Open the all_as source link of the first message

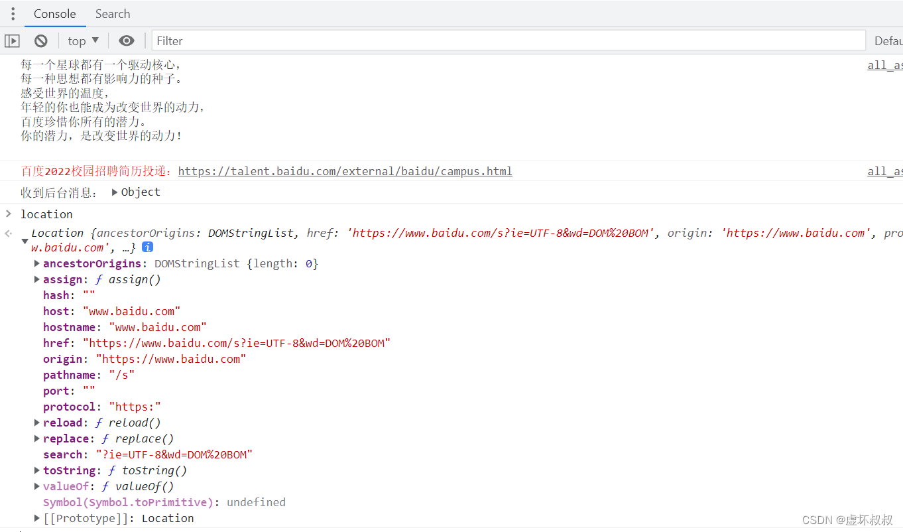tap(885, 65)
